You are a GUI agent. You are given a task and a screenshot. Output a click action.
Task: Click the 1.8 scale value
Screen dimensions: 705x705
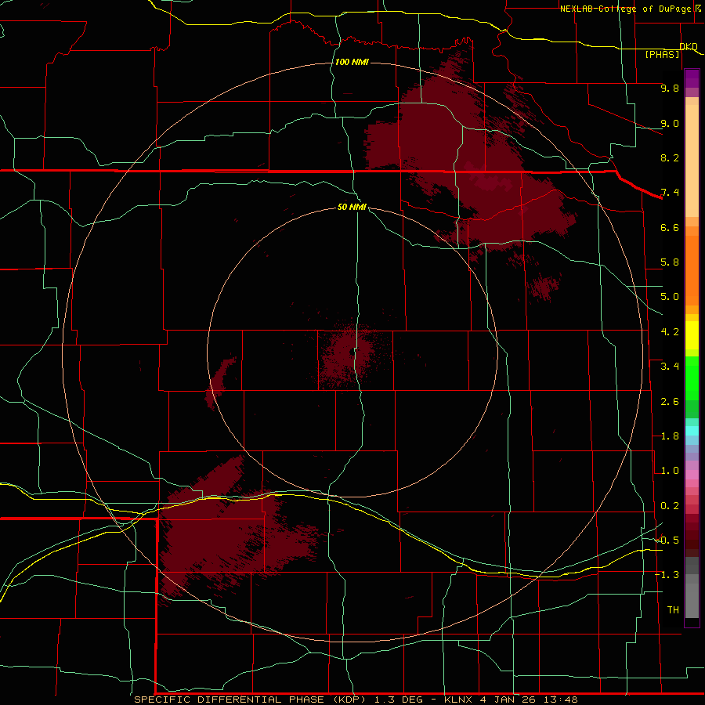[x=670, y=436]
